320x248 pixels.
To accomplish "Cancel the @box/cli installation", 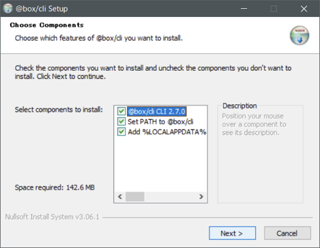I will 287,233.
